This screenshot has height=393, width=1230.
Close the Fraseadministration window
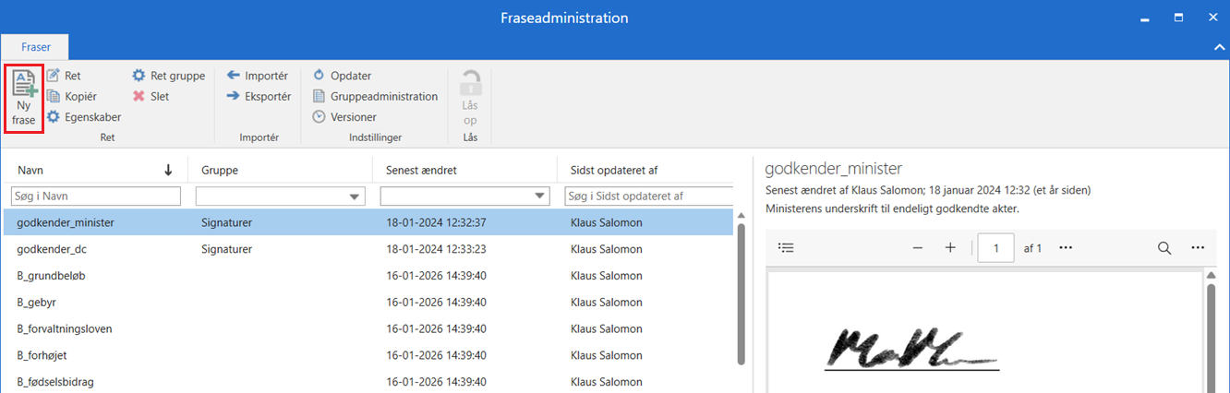tap(1212, 18)
